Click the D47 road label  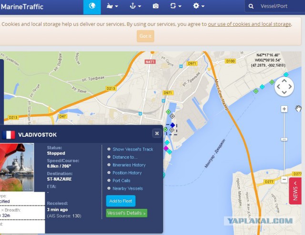point(62,116)
